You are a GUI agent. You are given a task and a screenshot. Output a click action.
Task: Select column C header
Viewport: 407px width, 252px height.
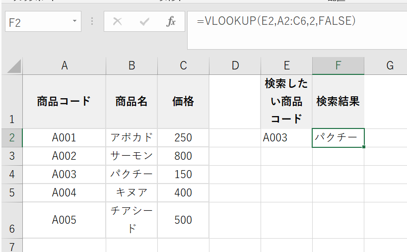[183, 65]
